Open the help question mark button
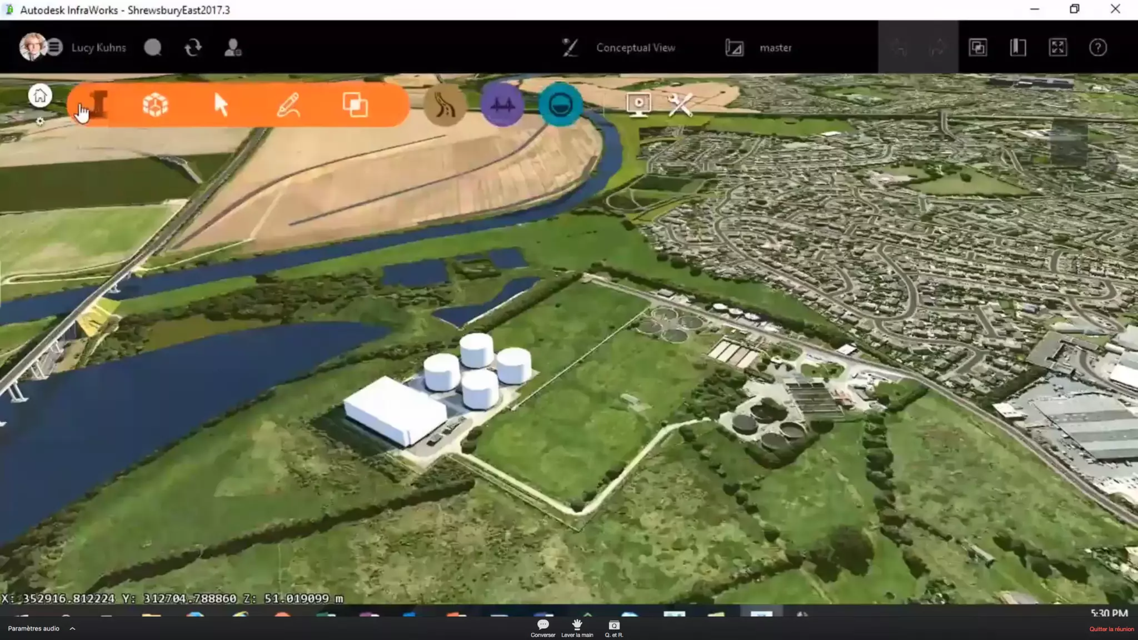Viewport: 1138px width, 640px height. point(1097,48)
